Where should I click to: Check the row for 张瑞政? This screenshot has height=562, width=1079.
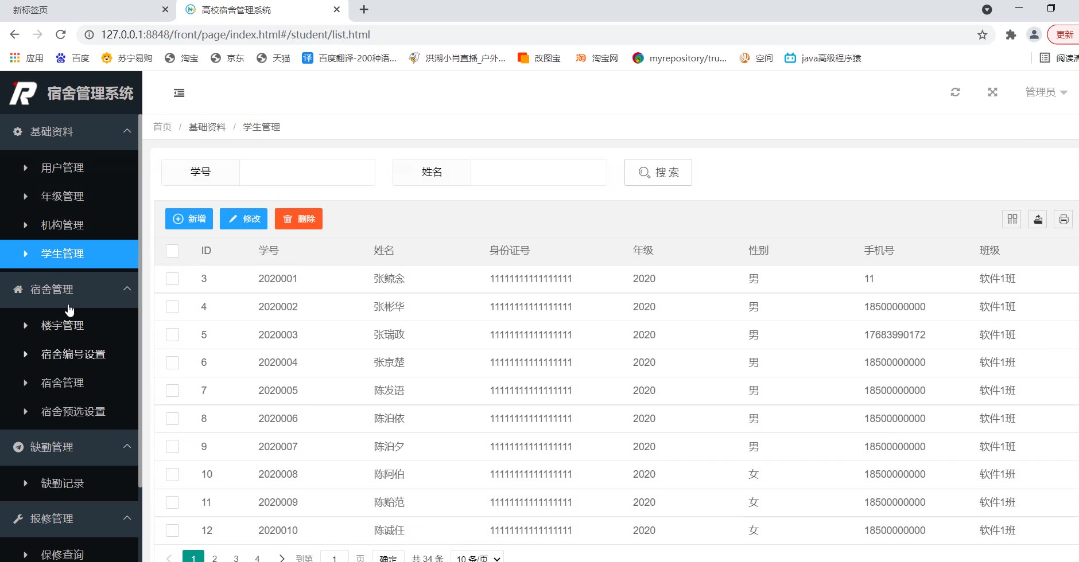tap(172, 335)
